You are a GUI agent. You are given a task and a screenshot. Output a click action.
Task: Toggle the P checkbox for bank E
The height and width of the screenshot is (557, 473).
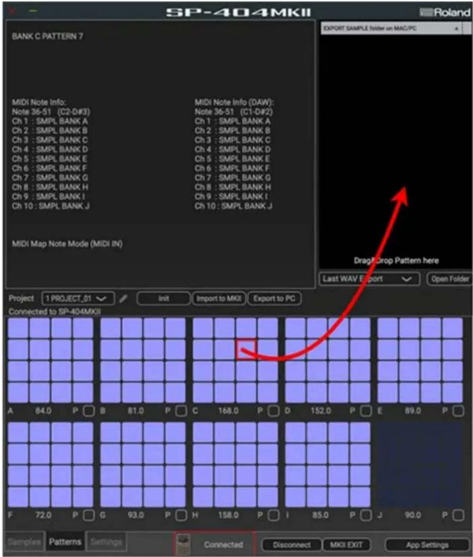[x=458, y=411]
